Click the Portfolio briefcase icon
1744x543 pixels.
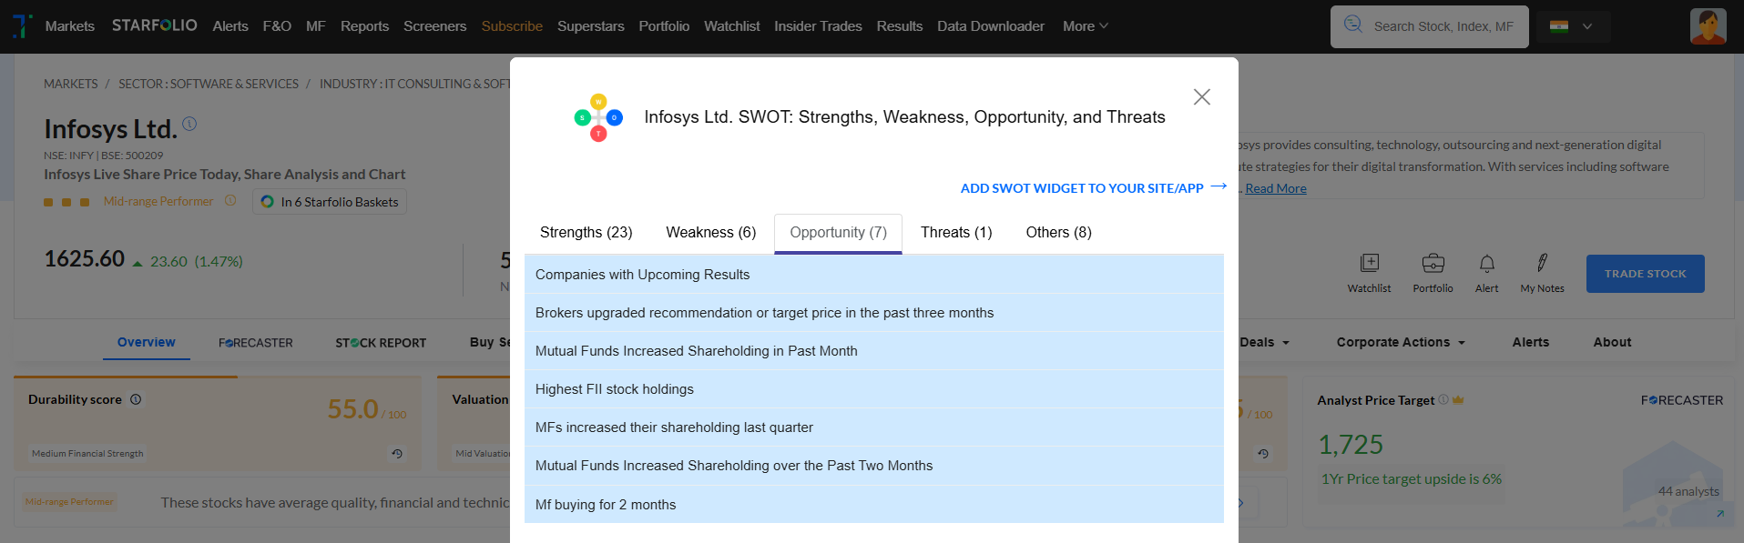click(1433, 264)
